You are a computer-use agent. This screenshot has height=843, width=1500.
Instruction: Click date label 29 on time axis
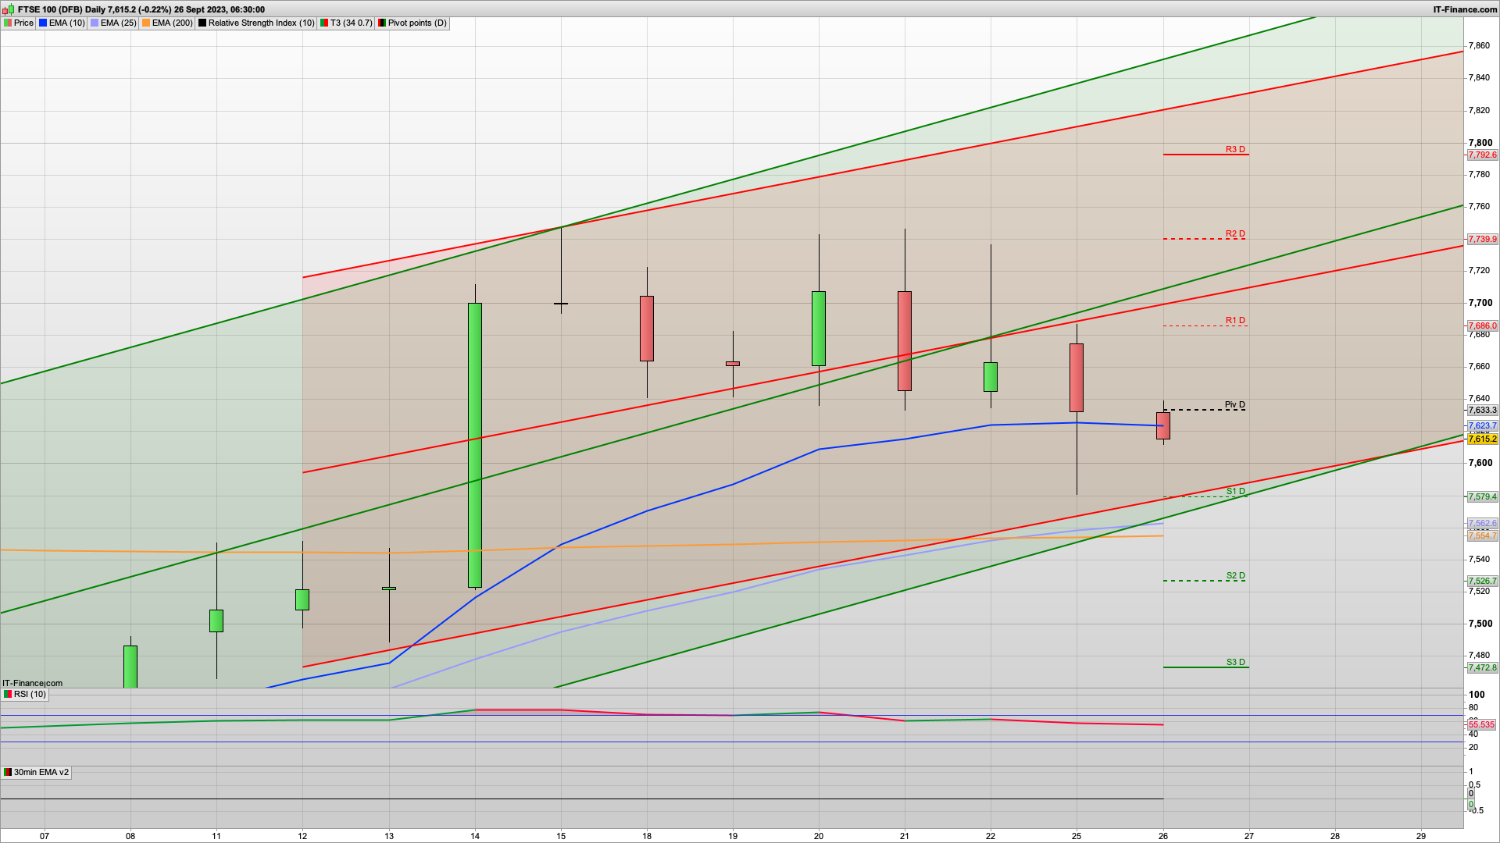point(1421,835)
